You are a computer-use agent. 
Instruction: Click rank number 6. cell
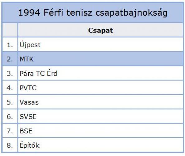coord(10,116)
